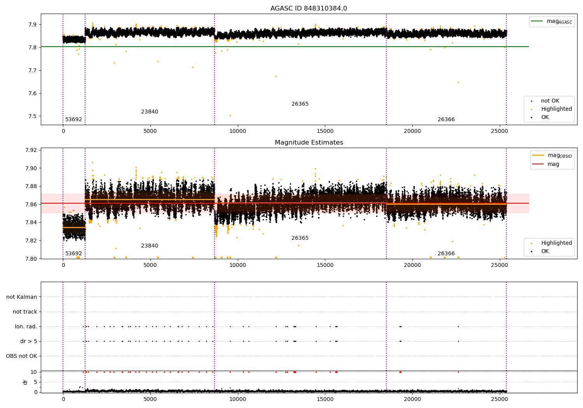Select the green mag AGASC legend entry
This screenshot has width=583, height=408.
[x=552, y=21]
